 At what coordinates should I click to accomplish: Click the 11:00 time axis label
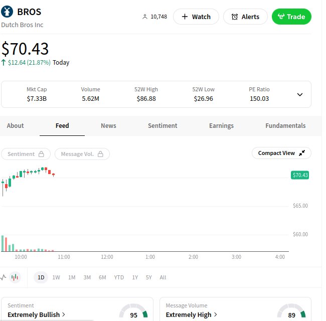point(64,257)
